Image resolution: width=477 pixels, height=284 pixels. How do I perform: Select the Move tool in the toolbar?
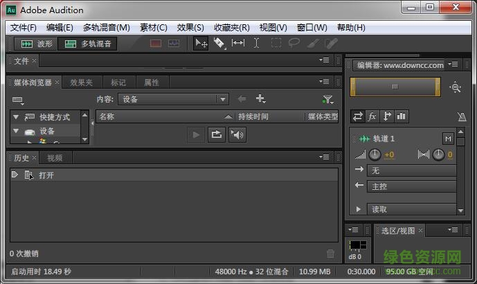click(x=201, y=44)
